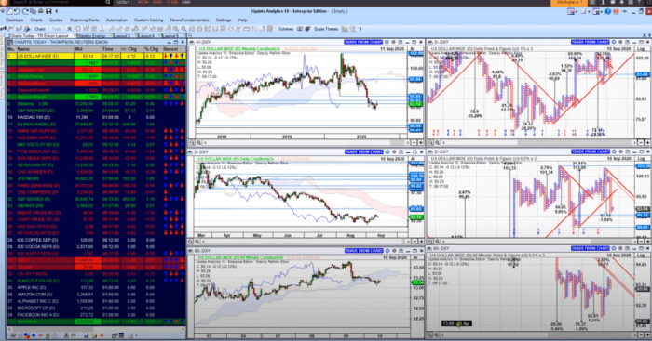This screenshot has width=652, height=341.
Task: Expand the quick access toolbar dropdown arrow
Action: pyautogui.click(x=57, y=11)
